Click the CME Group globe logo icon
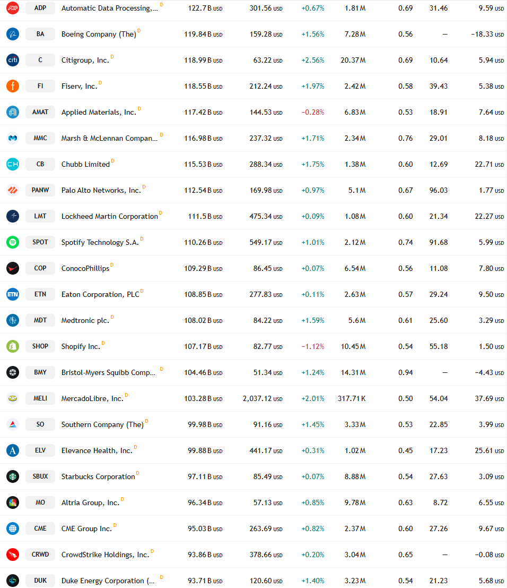The image size is (507, 588). pyautogui.click(x=13, y=529)
